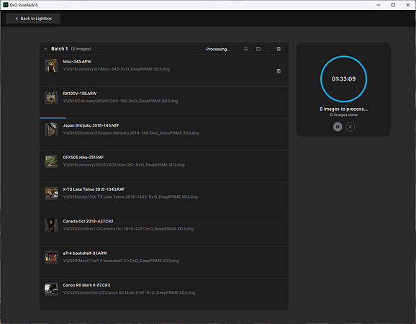The image size is (416, 324).
Task: Select the Misc-345.ARW thumbnail
Action: (x=51, y=66)
